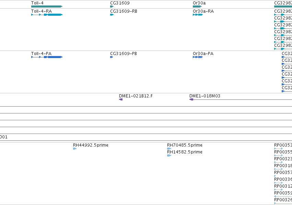The image size is (292, 205).
Task: Select the CG31609 gene label
Action: pos(120,3)
